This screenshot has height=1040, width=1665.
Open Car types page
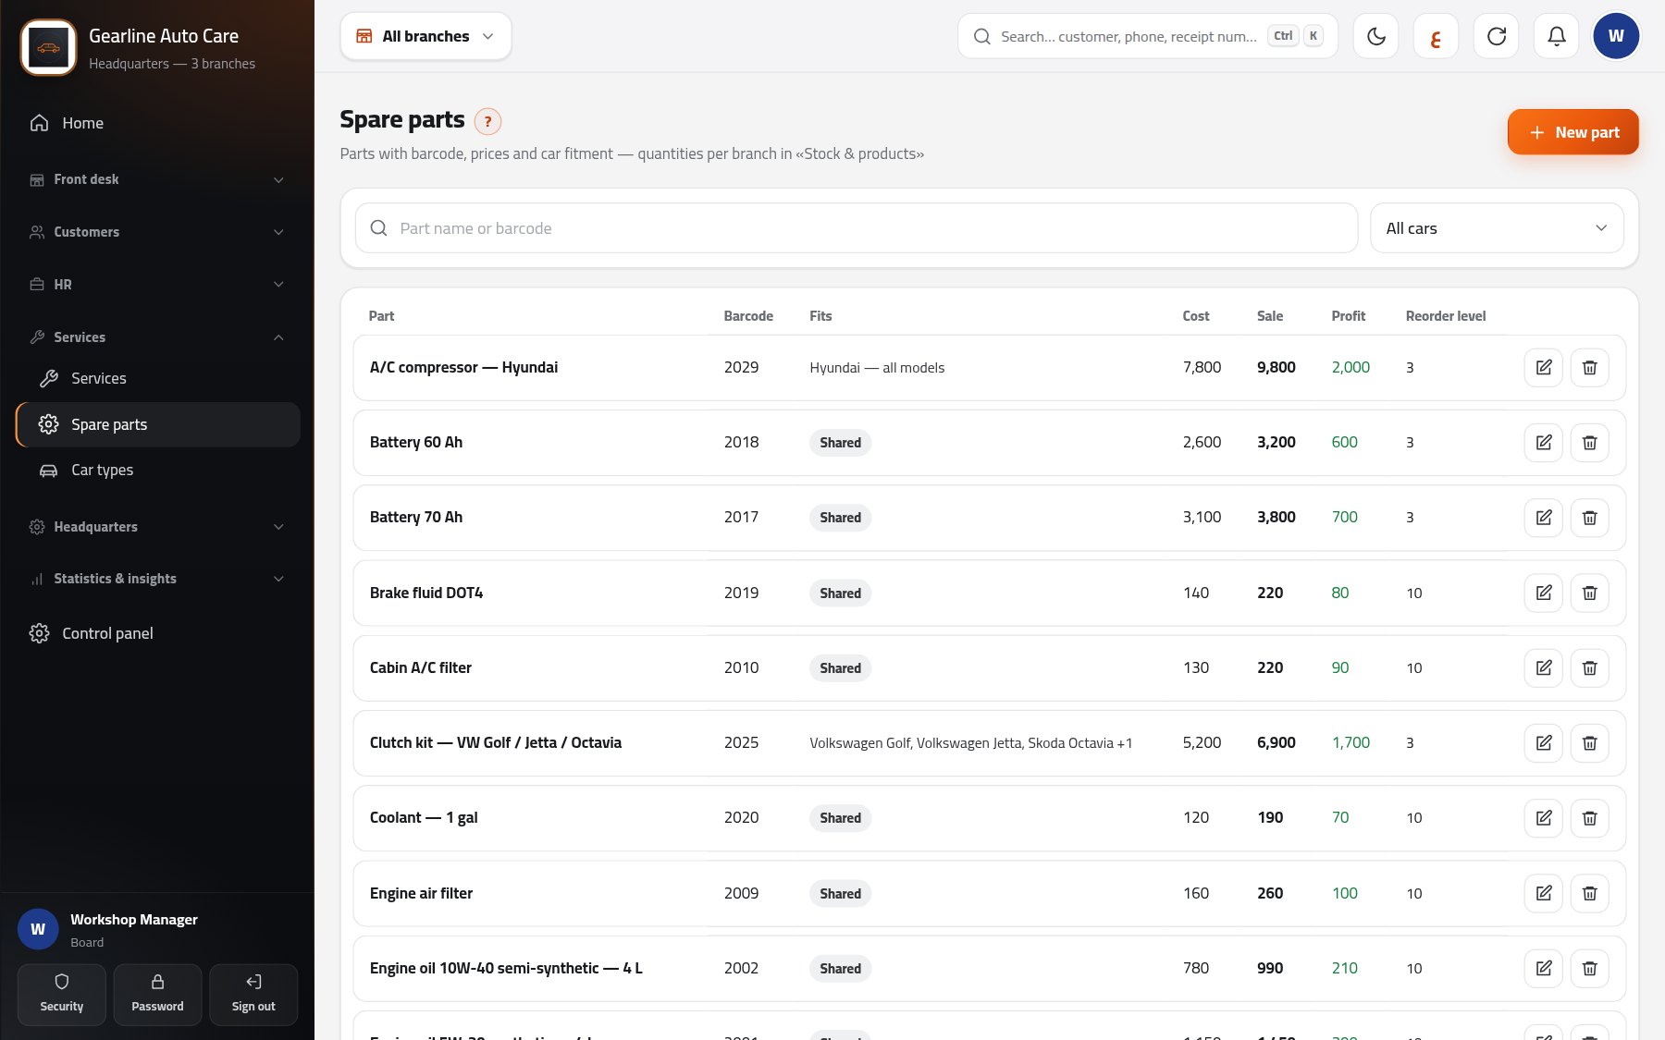(x=157, y=470)
